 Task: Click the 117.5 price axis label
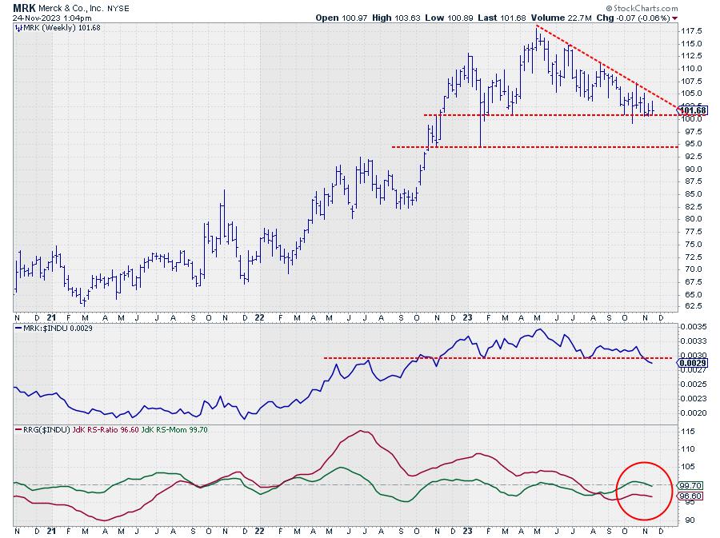693,31
